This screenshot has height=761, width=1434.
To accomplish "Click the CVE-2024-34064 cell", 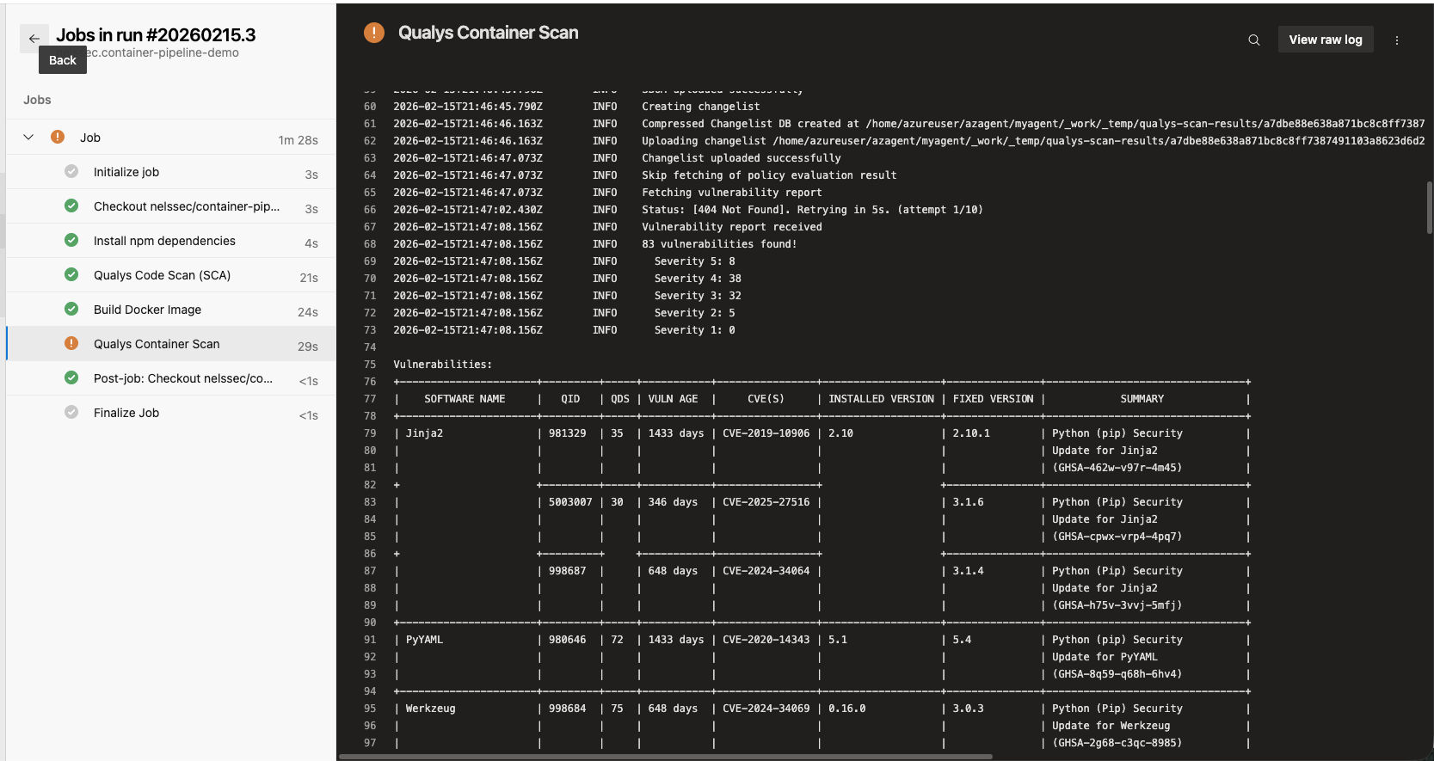I will click(766, 571).
